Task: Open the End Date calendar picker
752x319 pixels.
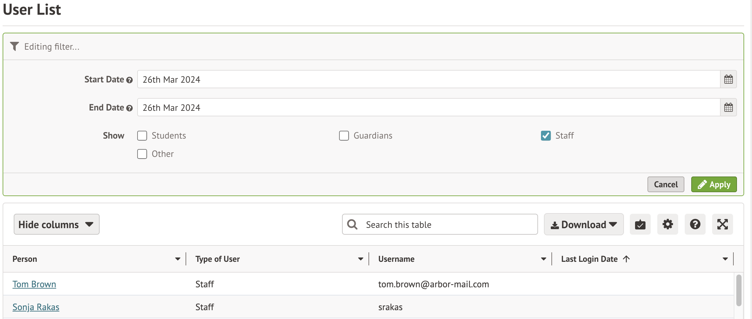Action: coord(728,108)
